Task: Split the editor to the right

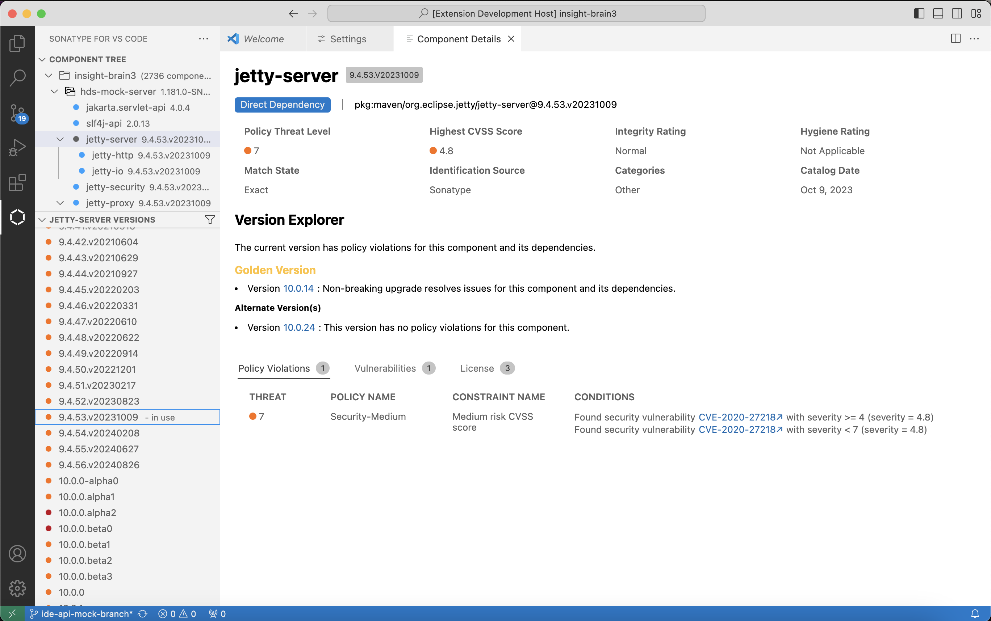Action: point(956,39)
